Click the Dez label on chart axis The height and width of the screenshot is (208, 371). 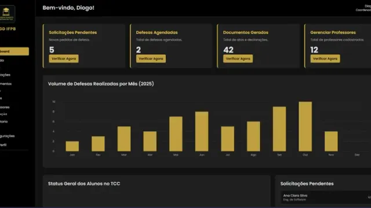click(x=357, y=155)
